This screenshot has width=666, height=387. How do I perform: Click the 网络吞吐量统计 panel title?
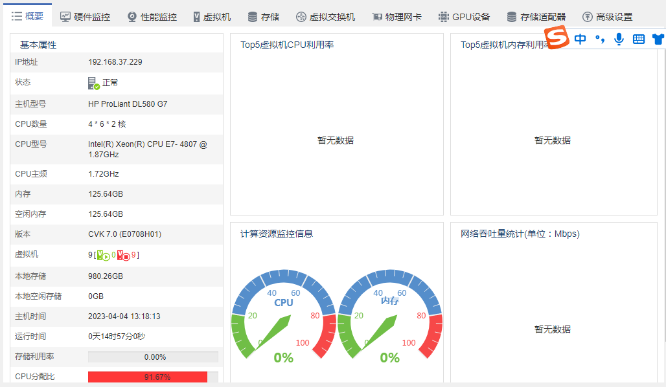(x=520, y=234)
